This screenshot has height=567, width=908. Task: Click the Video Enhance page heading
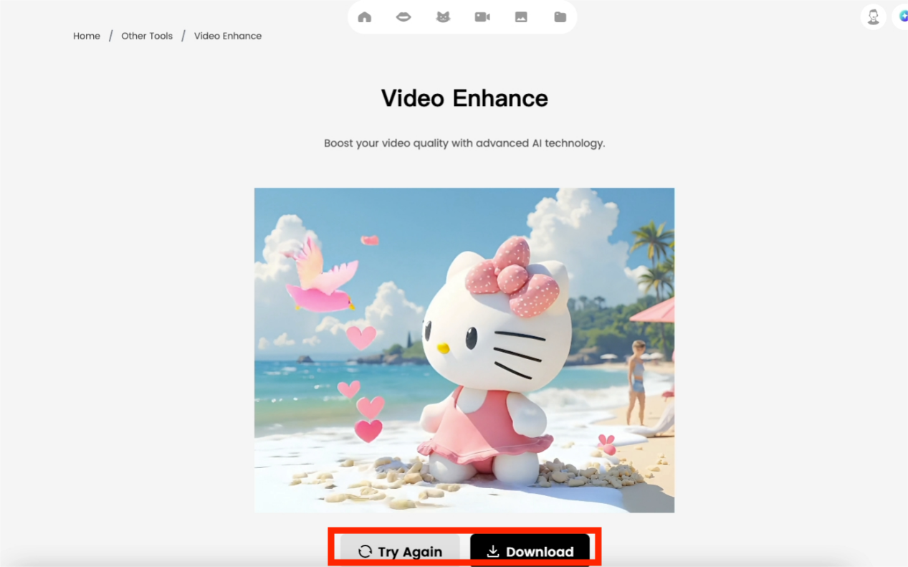[x=464, y=98]
